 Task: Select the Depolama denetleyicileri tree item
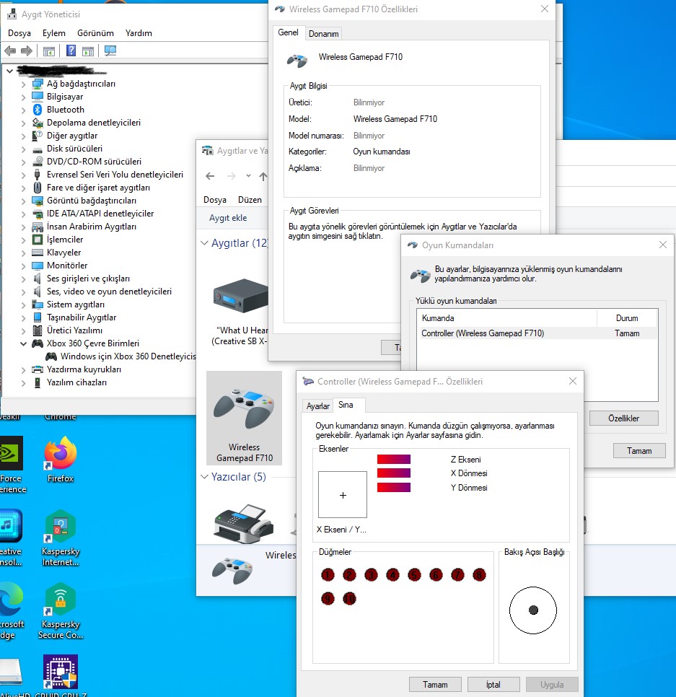click(93, 123)
